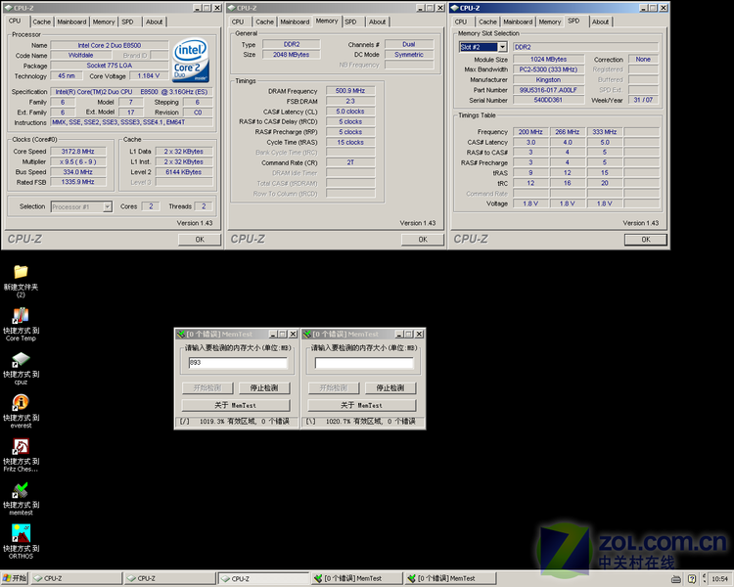Open About MemTest in right window
Viewport: 734px width, 587px height.
[x=362, y=405]
